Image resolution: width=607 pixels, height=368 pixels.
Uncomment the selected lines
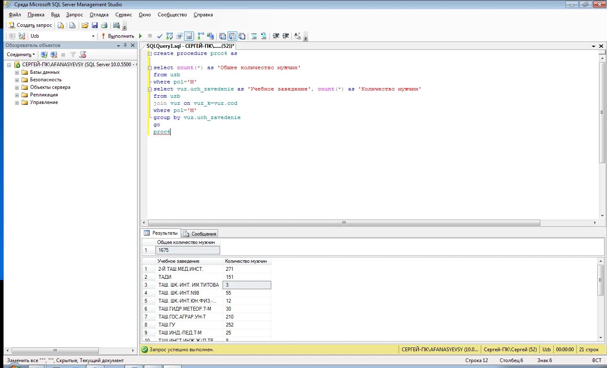(263, 36)
